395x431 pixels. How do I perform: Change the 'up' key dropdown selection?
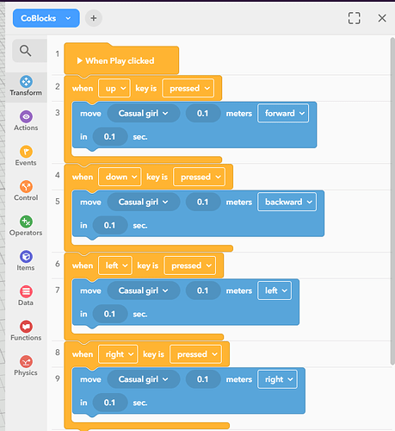114,88
